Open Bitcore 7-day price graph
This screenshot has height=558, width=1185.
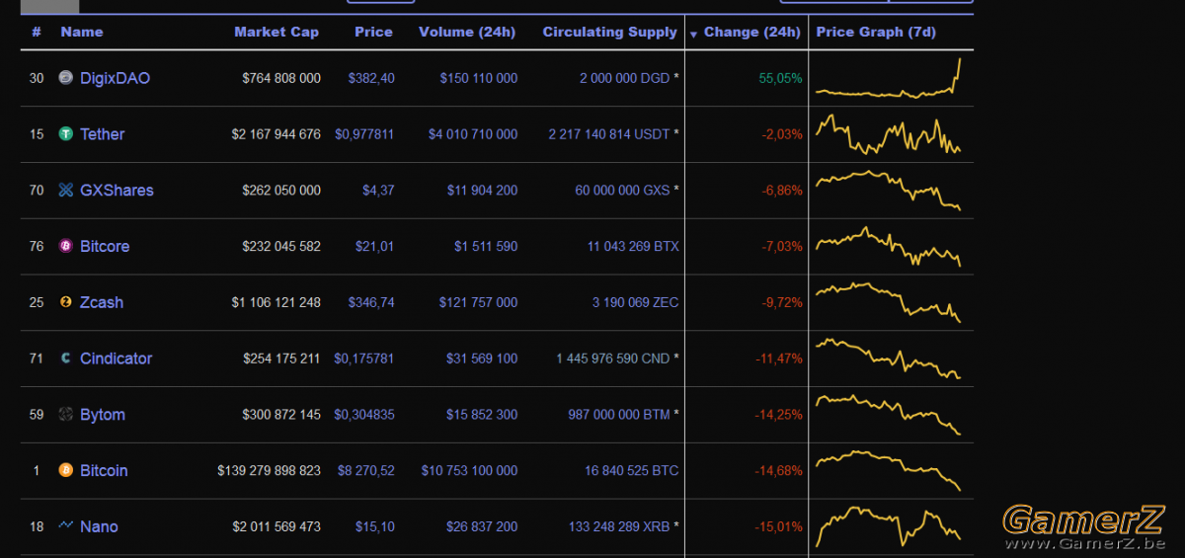coord(889,246)
